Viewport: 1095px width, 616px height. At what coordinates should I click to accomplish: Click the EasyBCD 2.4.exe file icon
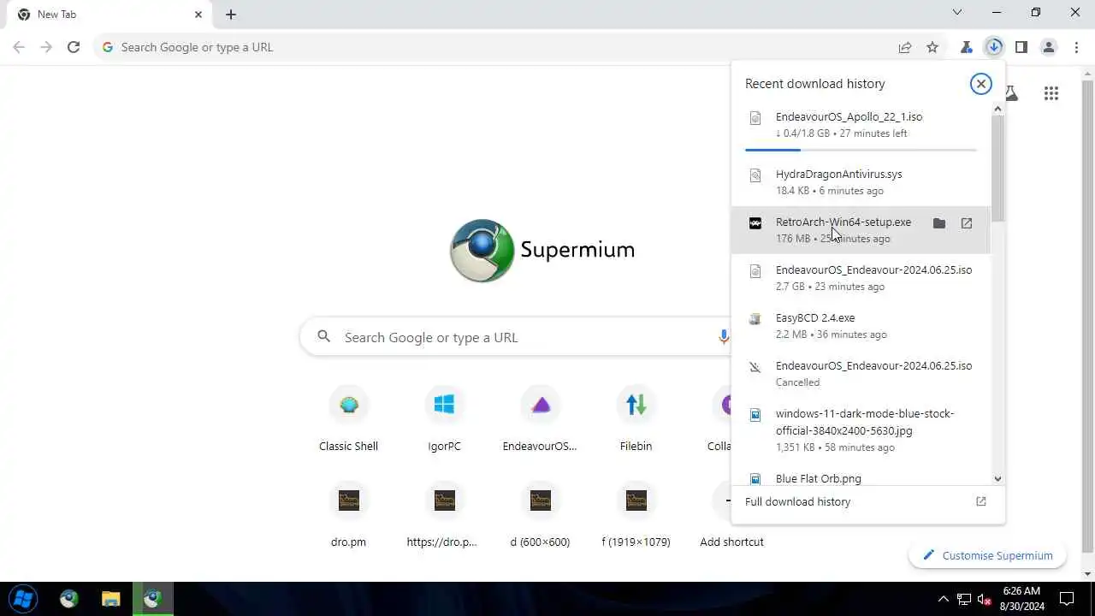[x=755, y=319]
